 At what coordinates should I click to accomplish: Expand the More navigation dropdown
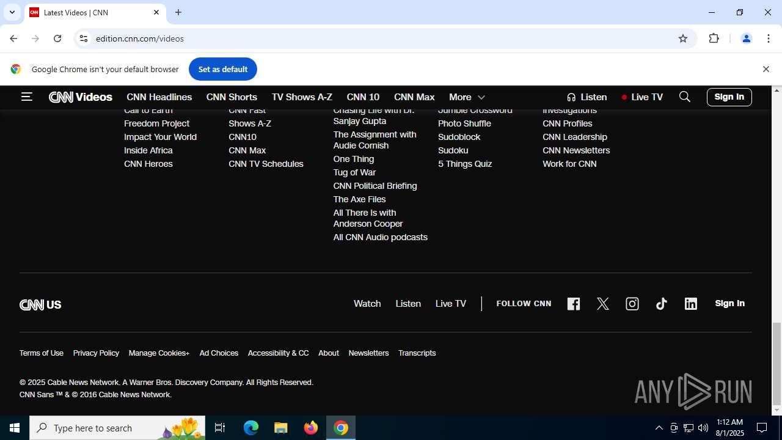[x=467, y=97]
